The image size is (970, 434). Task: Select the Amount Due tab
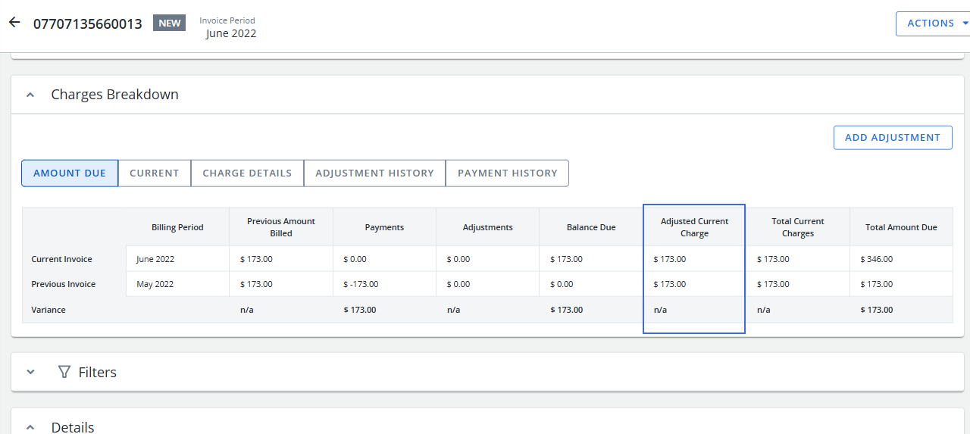point(70,173)
